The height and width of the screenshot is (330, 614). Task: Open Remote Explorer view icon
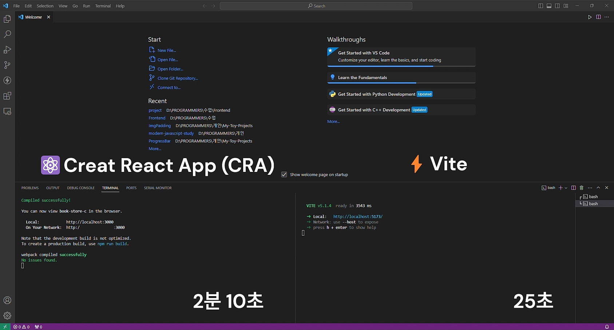[7, 111]
